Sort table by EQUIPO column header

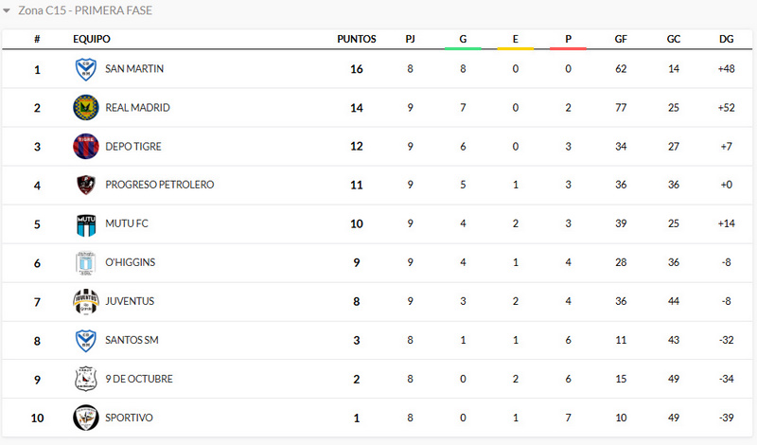pos(92,40)
